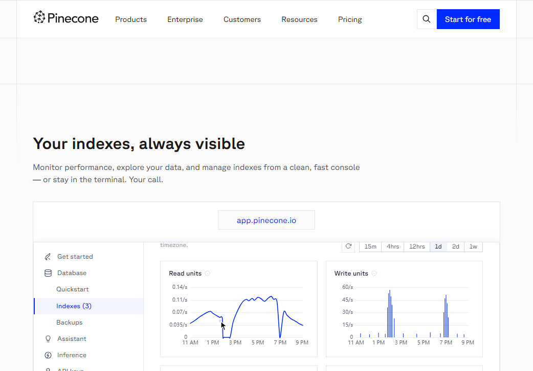533x371 pixels.
Task: Select the 2d time range
Action: coord(455,246)
